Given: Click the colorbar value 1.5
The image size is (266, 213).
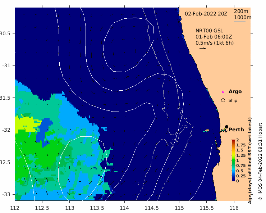Looking at the screenshot, I should (x=240, y=150).
